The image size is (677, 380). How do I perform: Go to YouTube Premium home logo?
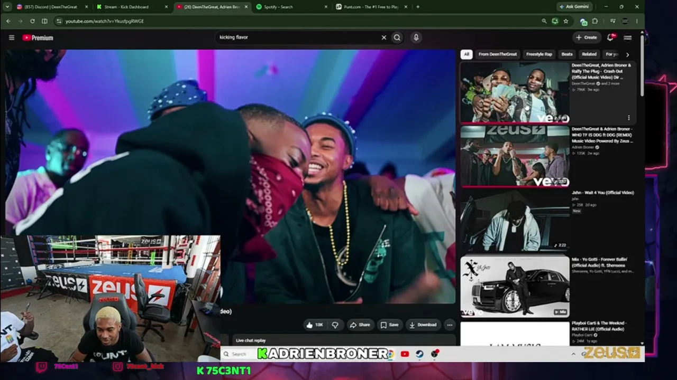[38, 37]
